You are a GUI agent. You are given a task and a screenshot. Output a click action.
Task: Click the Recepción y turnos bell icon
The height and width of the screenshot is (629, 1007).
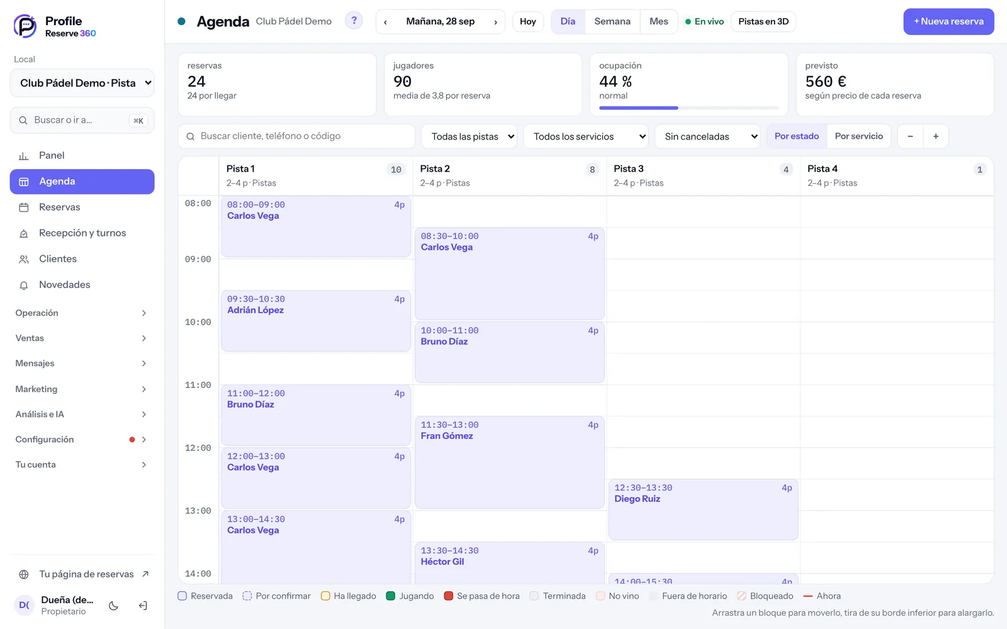click(x=24, y=233)
